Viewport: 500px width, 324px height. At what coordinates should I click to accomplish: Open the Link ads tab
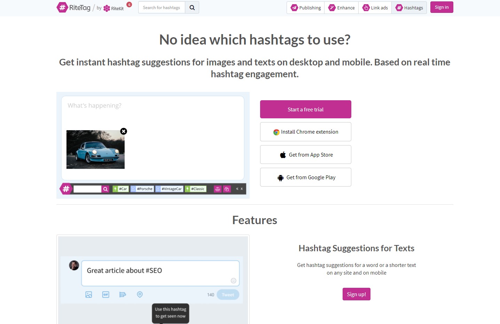pyautogui.click(x=375, y=8)
